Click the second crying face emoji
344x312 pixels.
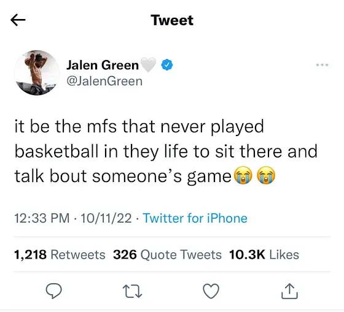point(266,175)
